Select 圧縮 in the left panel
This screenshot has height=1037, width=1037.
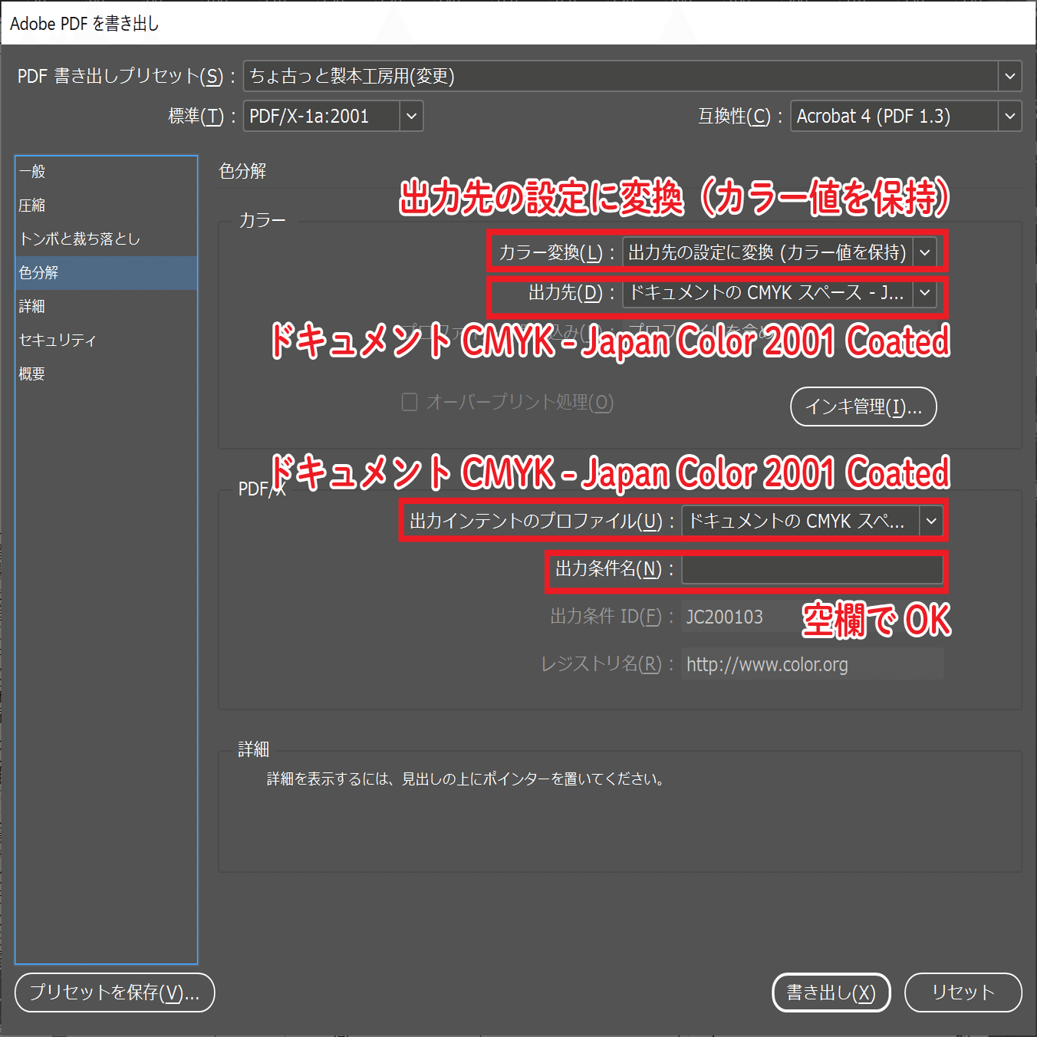pyautogui.click(x=107, y=206)
